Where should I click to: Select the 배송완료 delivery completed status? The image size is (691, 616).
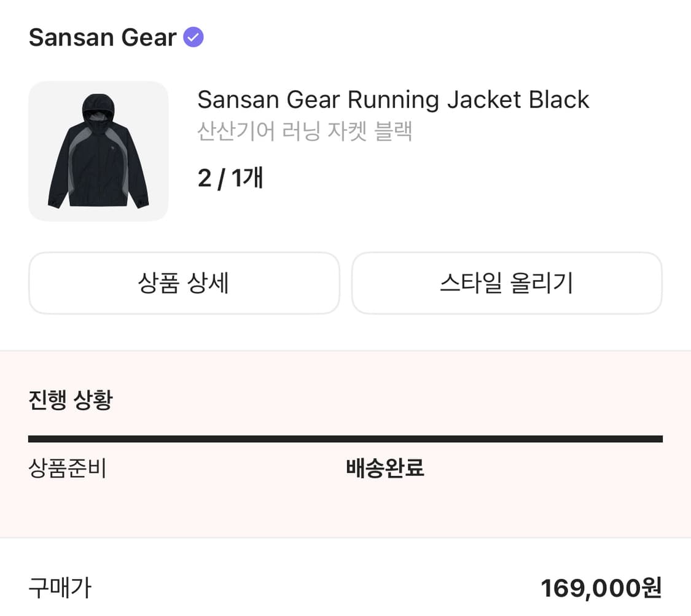coord(386,468)
